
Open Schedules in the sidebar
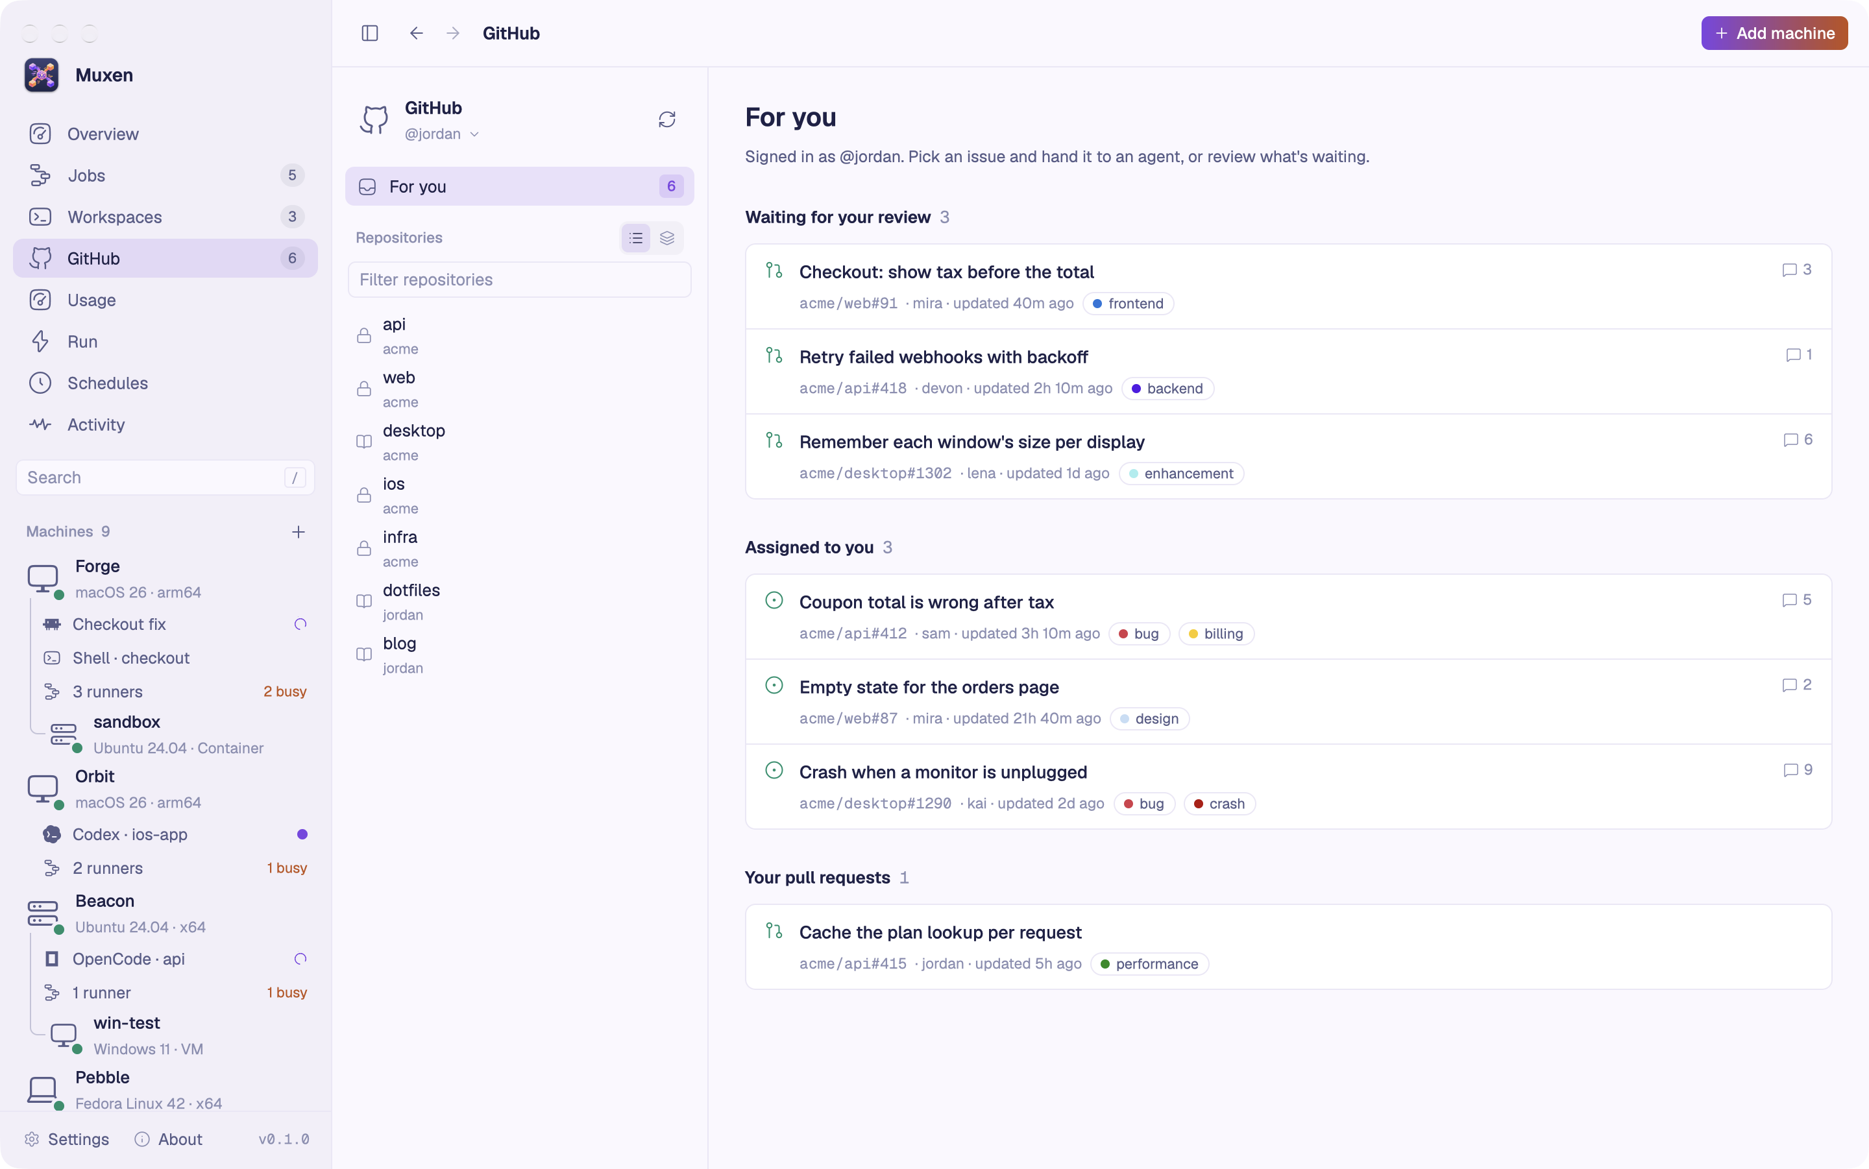click(x=165, y=383)
